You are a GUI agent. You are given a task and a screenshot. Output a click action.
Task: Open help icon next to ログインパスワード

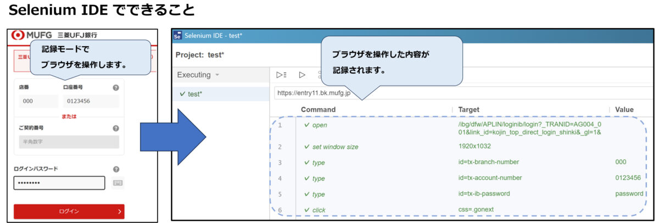tap(116, 169)
